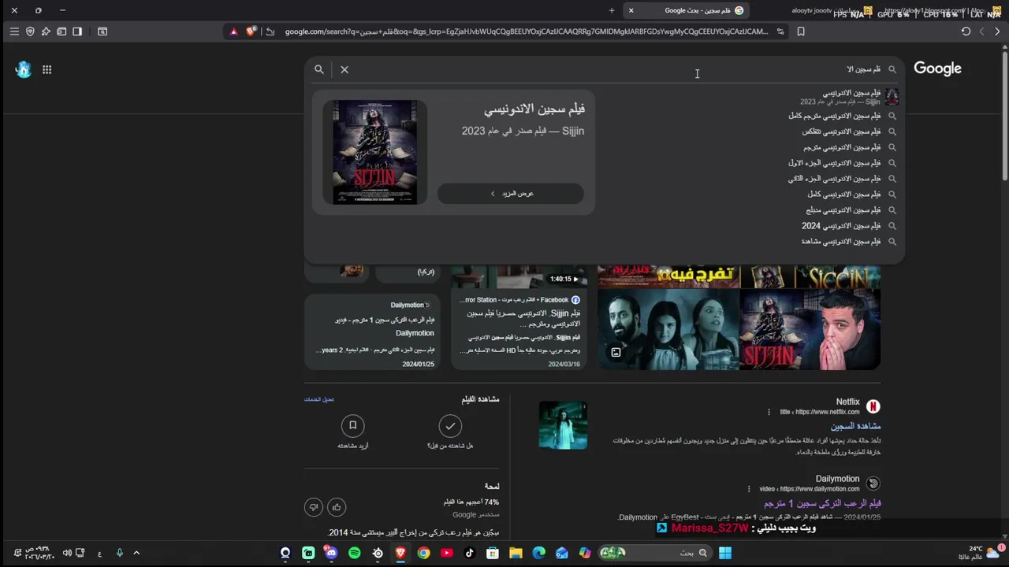
Task: Bookmark this page in Brave
Action: pos(801,31)
